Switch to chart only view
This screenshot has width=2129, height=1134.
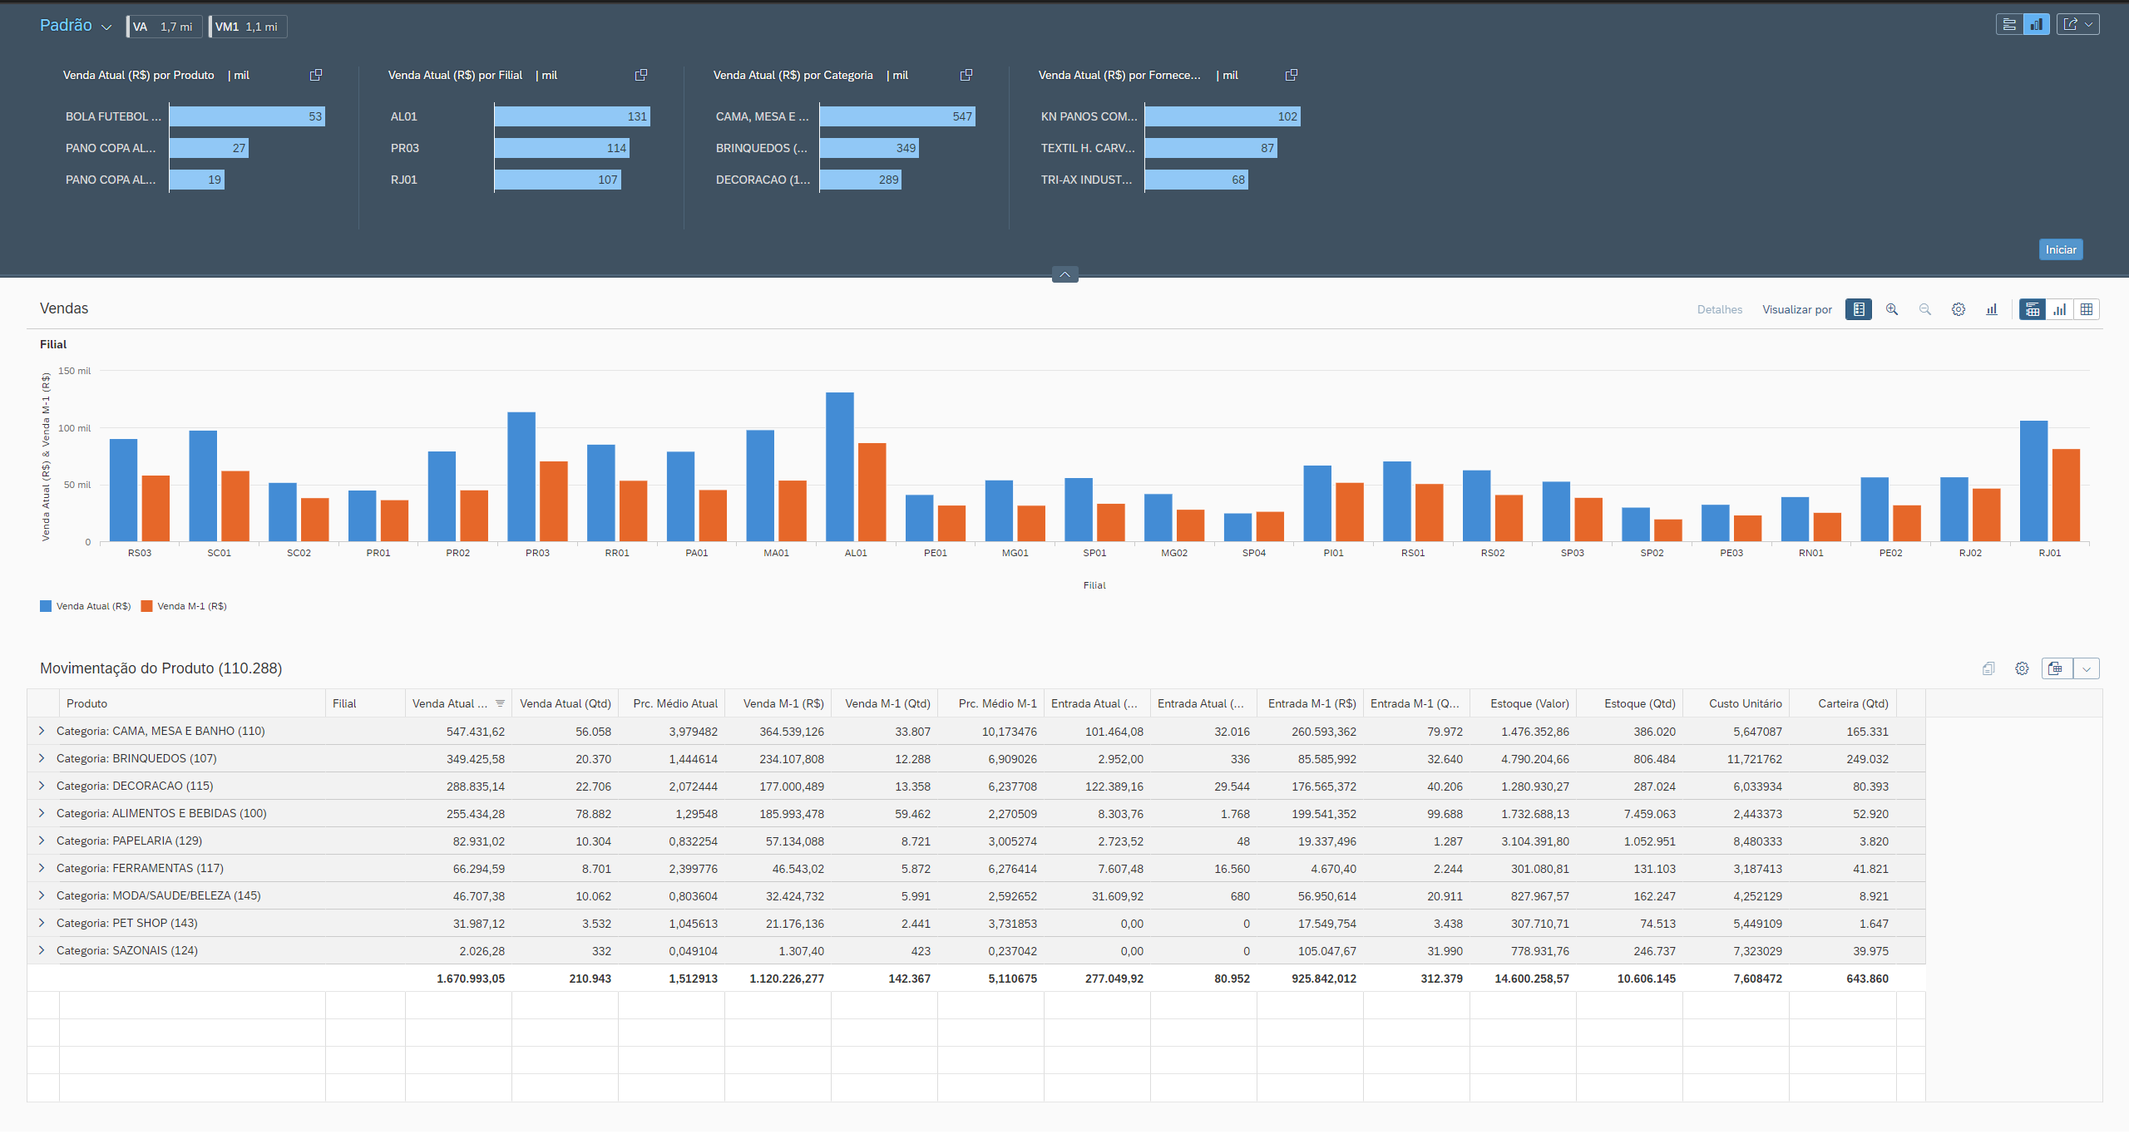coord(2059,309)
